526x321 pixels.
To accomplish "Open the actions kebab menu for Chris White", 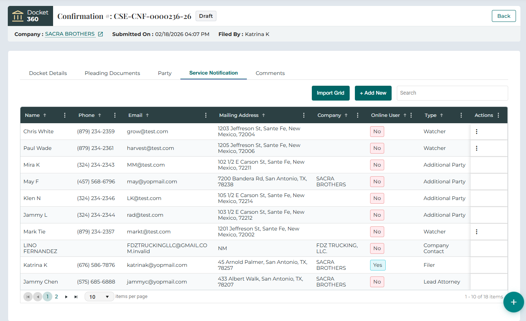I will (477, 131).
